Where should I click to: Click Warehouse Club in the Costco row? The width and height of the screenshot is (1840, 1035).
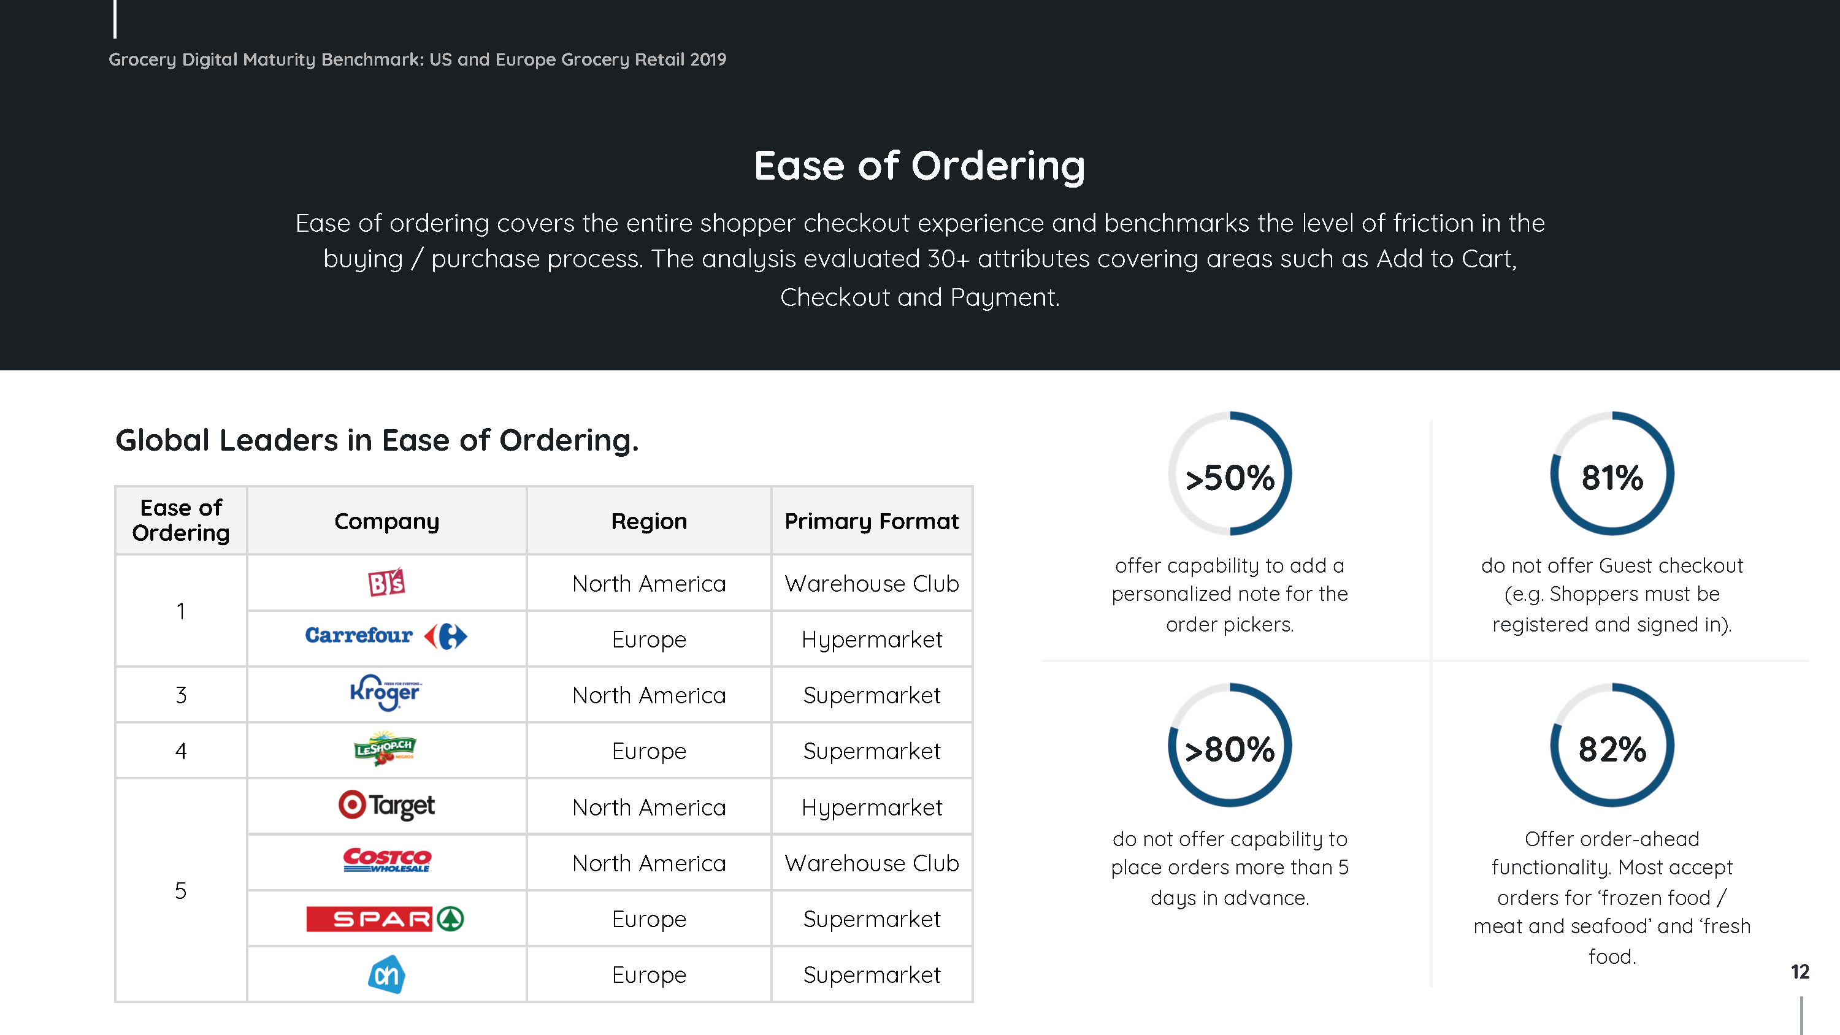point(872,863)
